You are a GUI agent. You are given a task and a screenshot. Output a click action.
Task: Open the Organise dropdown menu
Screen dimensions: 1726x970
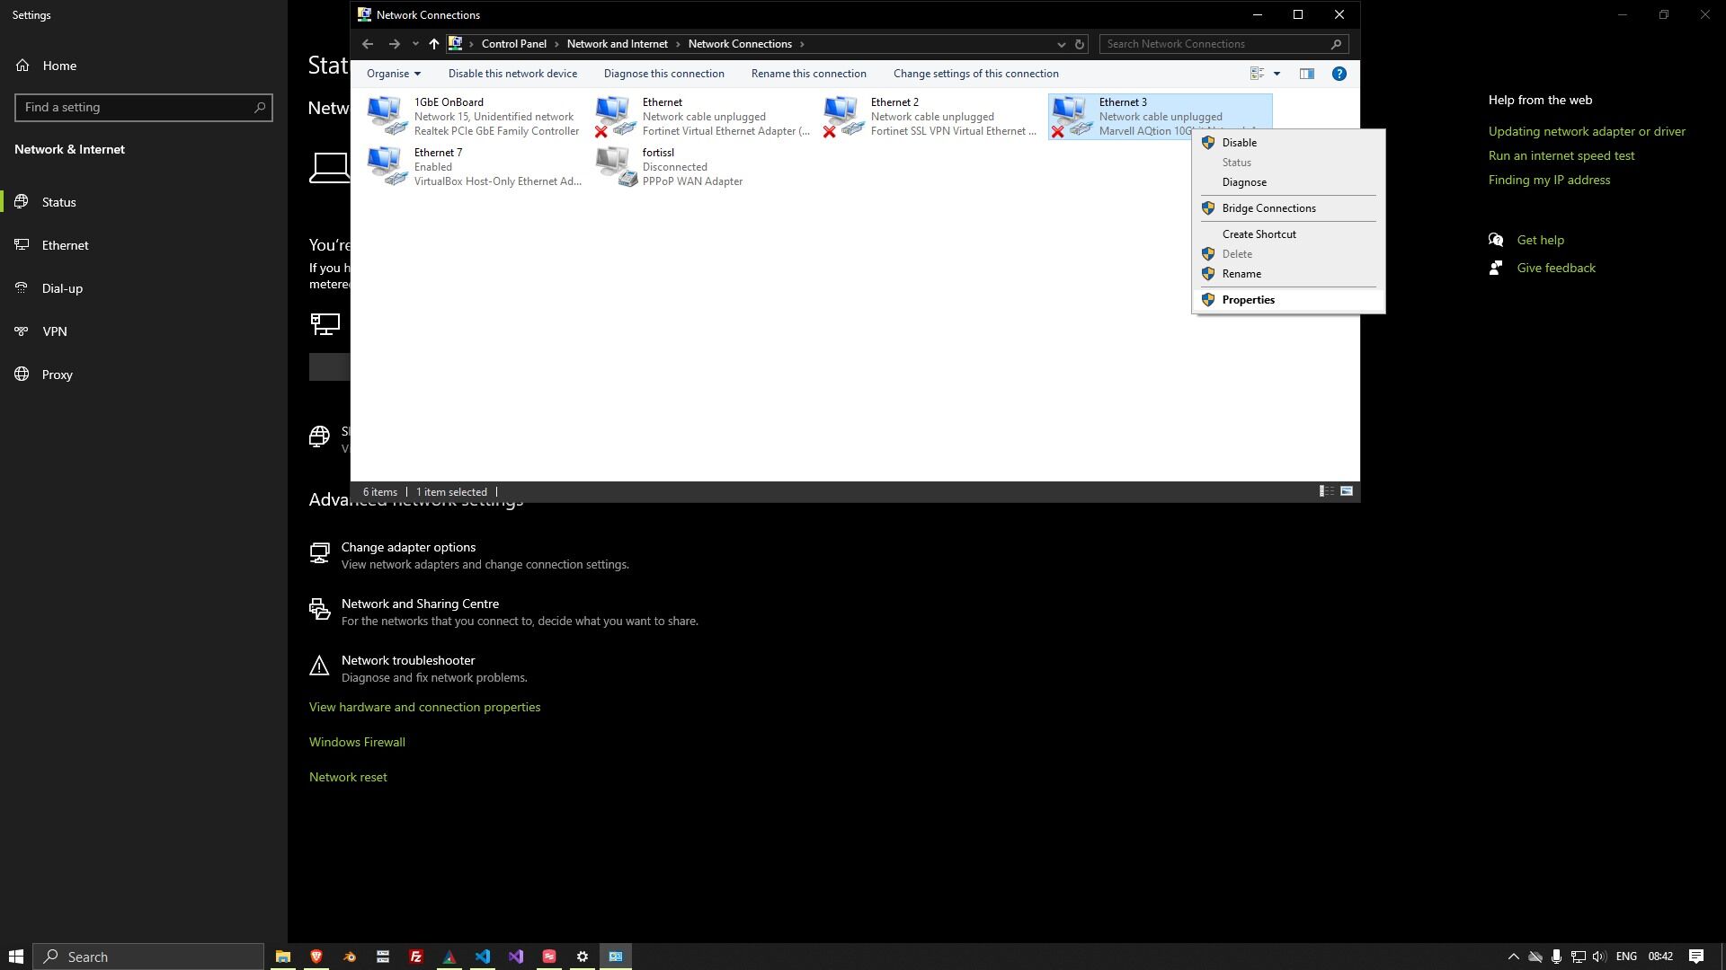[x=393, y=74]
